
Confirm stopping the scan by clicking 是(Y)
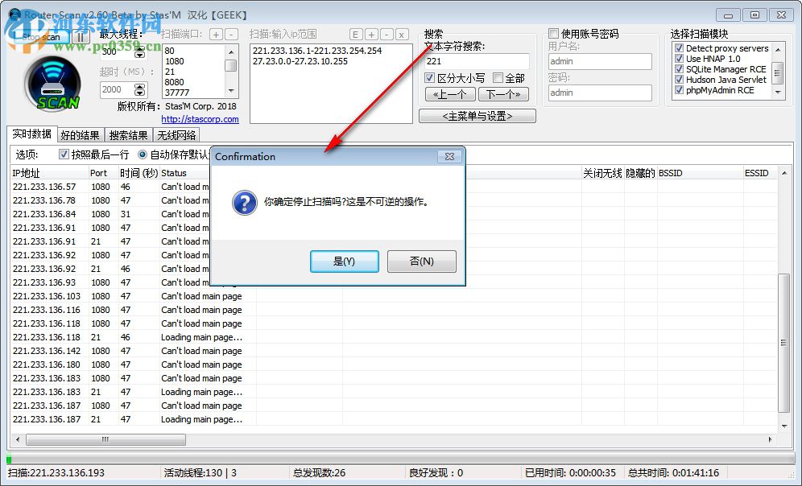point(344,261)
